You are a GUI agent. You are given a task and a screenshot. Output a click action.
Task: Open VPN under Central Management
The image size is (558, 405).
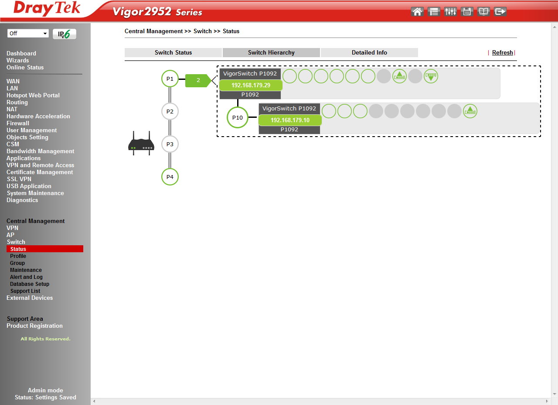(12, 228)
